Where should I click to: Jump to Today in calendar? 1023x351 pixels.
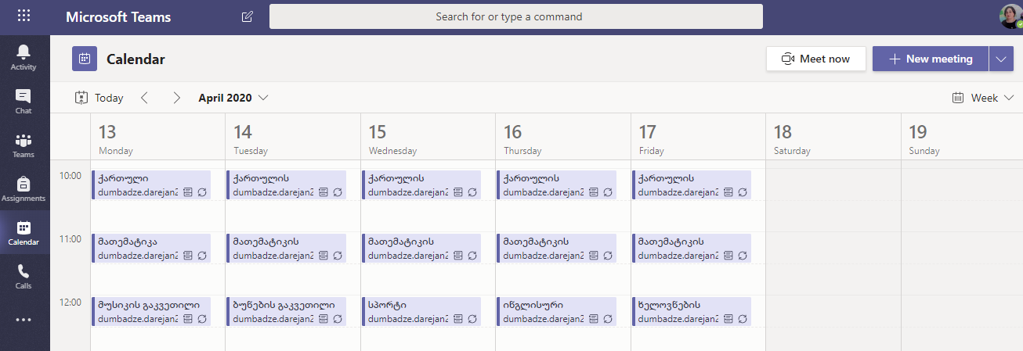click(x=99, y=98)
